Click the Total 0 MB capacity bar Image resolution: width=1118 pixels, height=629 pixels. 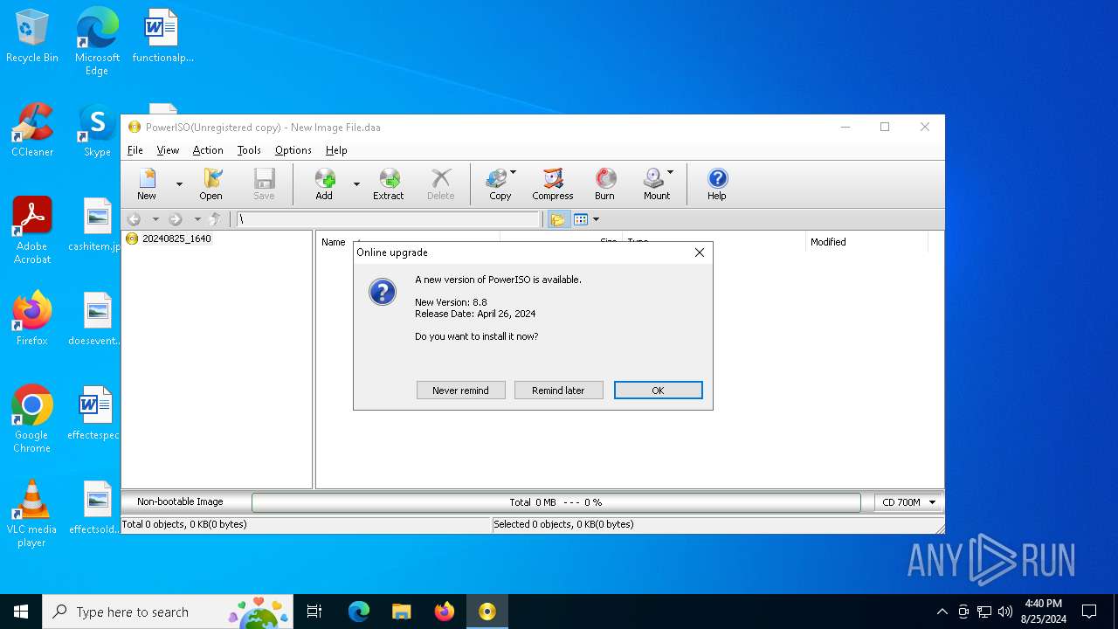coord(556,502)
